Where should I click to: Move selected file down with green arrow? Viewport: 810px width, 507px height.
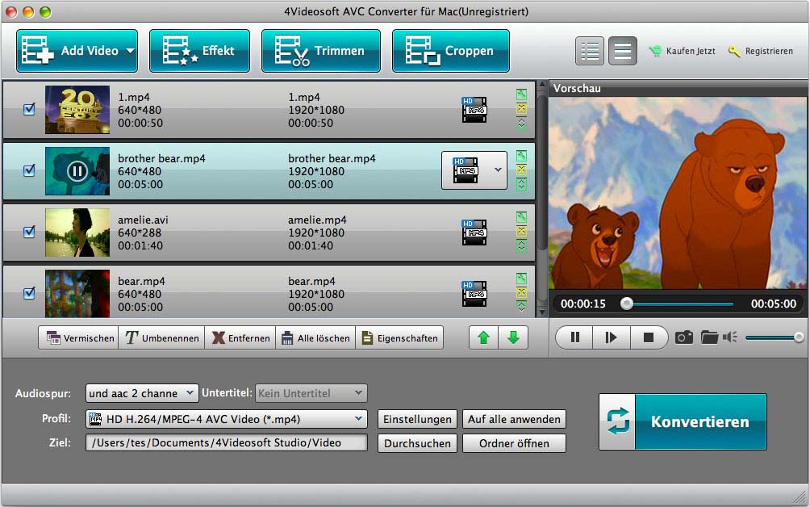[x=513, y=337]
